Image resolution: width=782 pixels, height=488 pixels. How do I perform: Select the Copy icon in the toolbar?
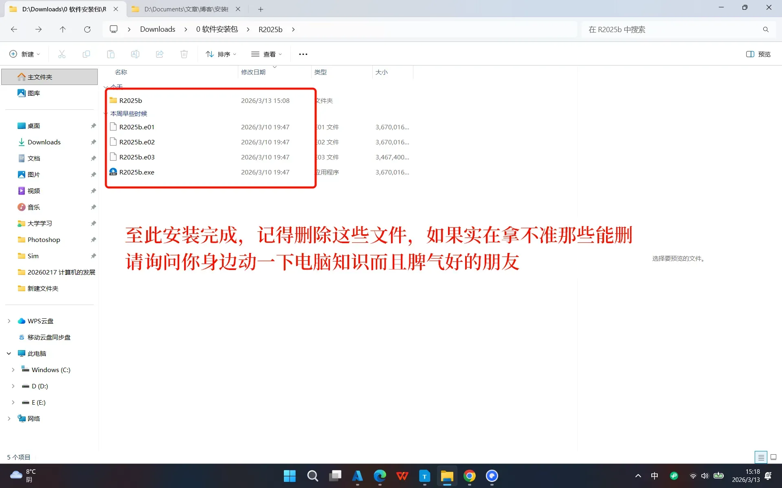(86, 54)
